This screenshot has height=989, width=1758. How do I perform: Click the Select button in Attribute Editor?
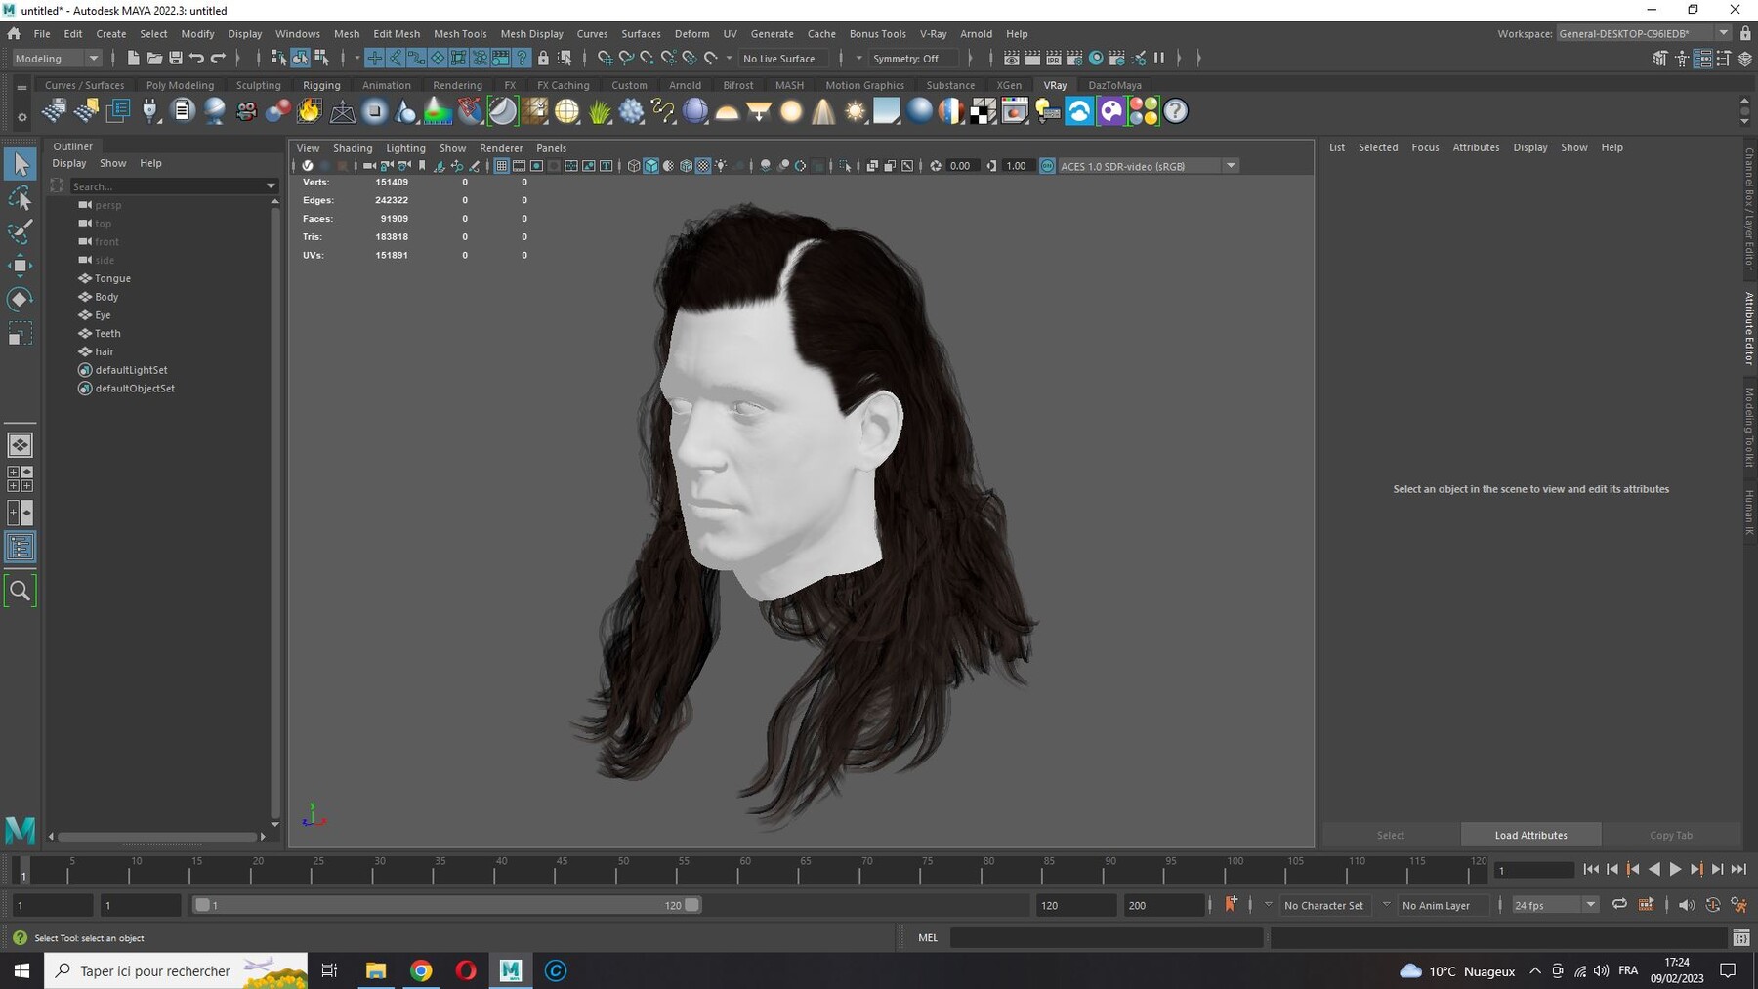click(x=1390, y=835)
